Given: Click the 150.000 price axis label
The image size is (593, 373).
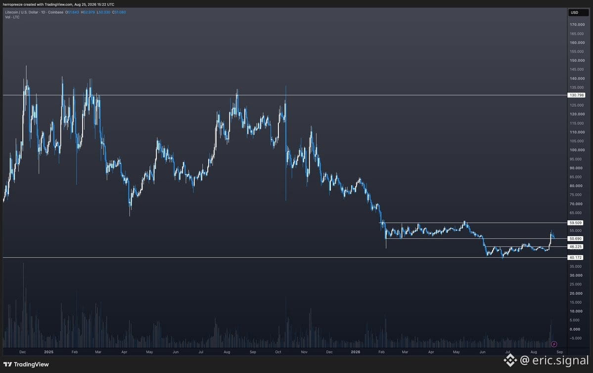Looking at the screenshot, I should 577,60.
